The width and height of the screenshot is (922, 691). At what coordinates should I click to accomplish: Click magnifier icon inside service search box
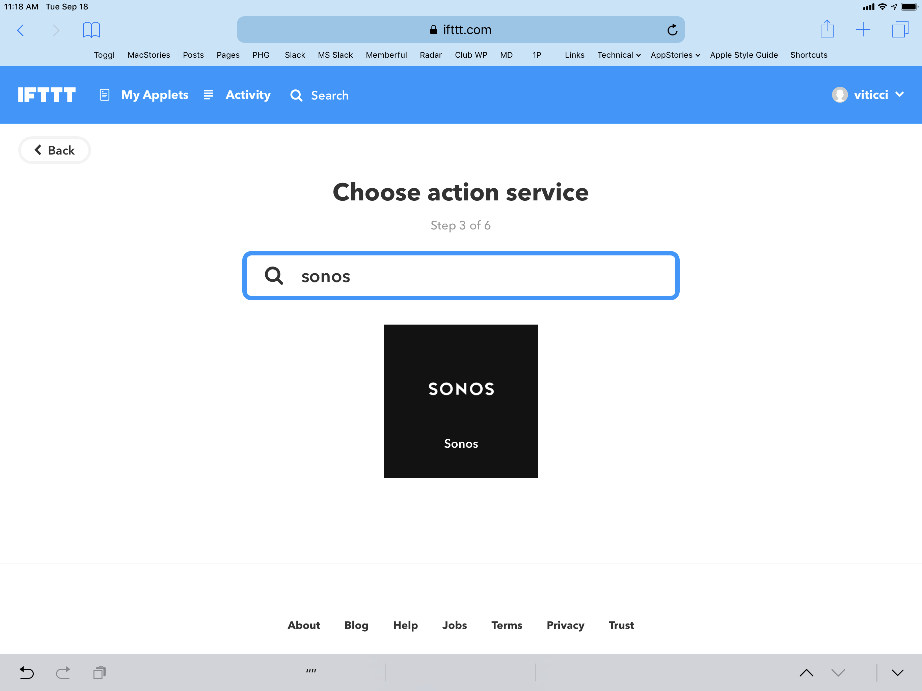pyautogui.click(x=274, y=275)
